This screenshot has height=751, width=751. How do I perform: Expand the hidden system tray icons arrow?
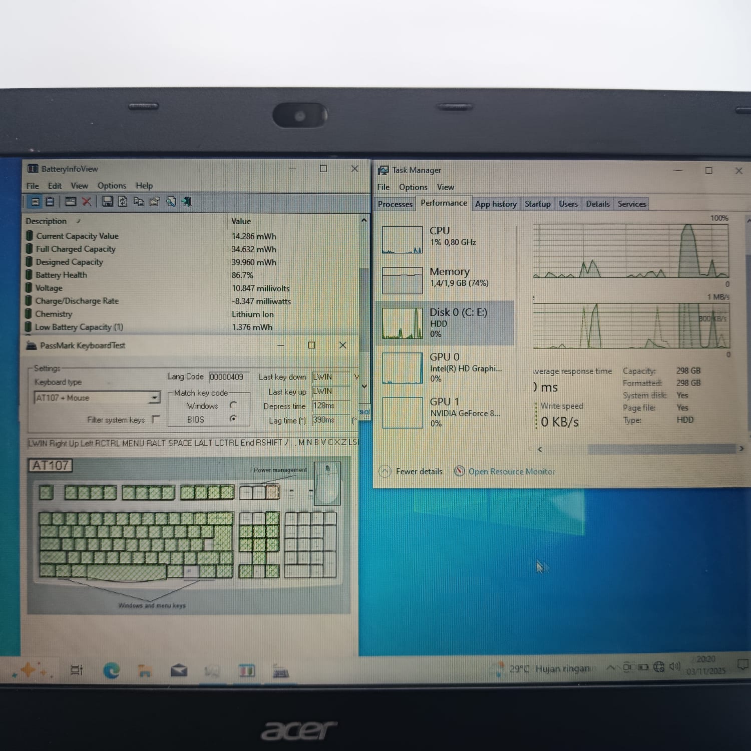coord(610,667)
